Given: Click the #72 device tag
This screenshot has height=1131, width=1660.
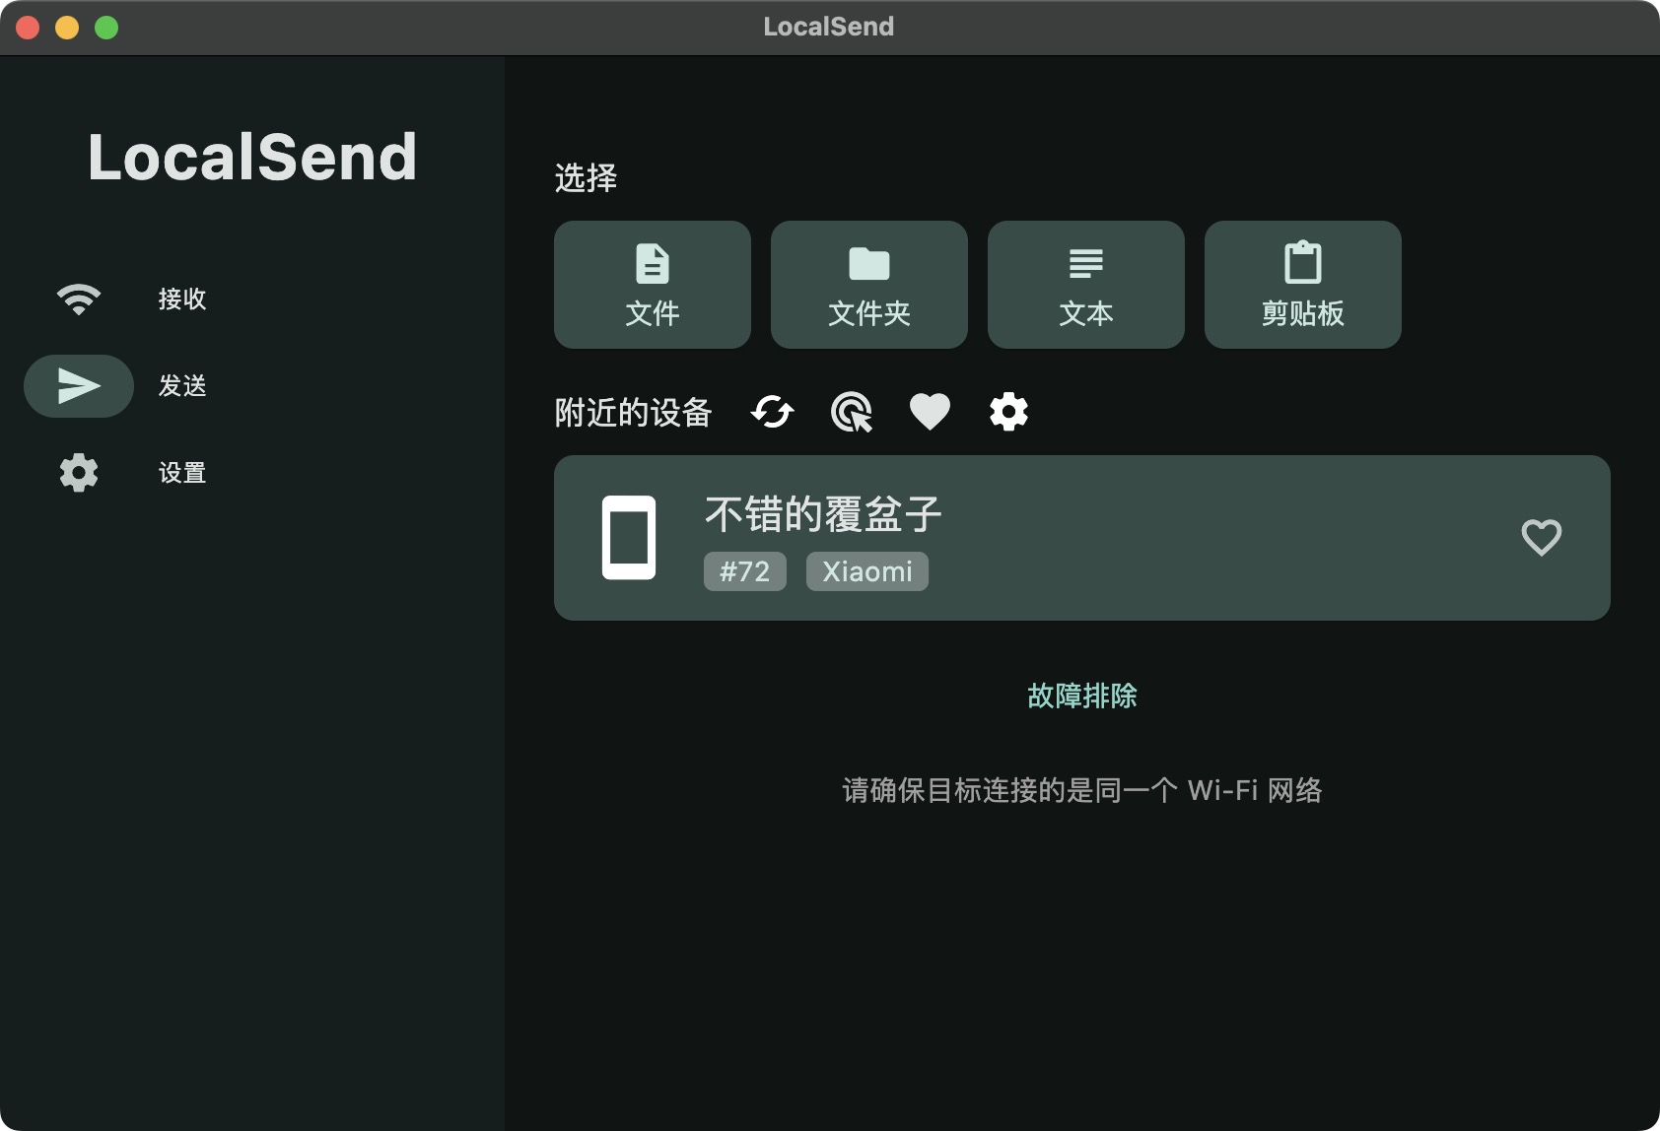Looking at the screenshot, I should tap(744, 571).
